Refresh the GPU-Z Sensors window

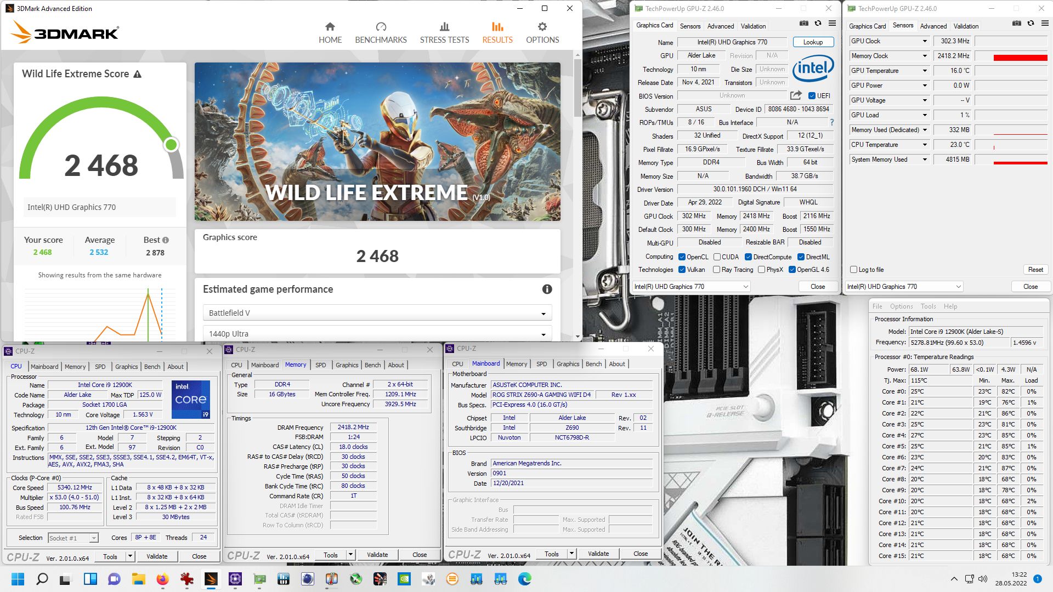pos(1031,24)
